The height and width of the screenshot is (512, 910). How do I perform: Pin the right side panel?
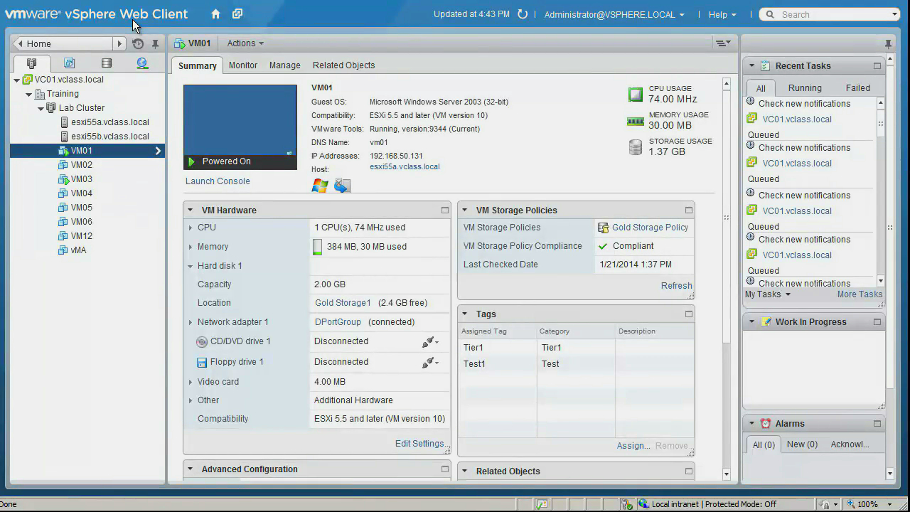[x=888, y=43]
